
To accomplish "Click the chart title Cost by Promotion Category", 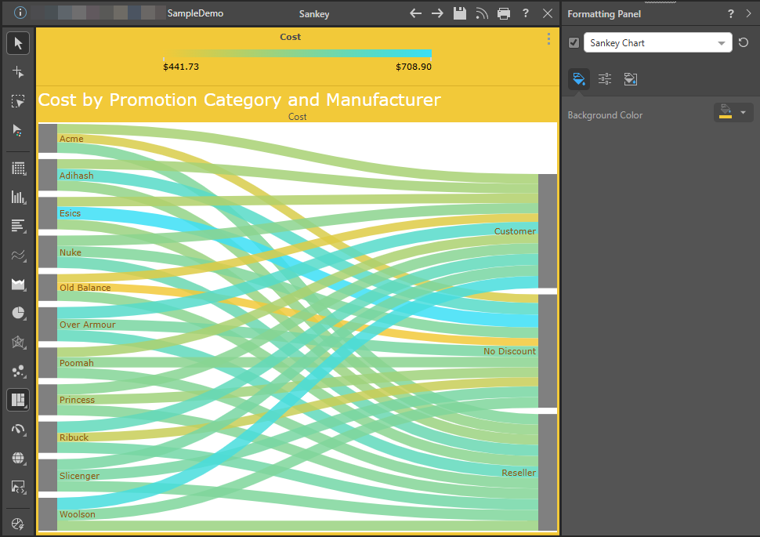I will [x=240, y=100].
